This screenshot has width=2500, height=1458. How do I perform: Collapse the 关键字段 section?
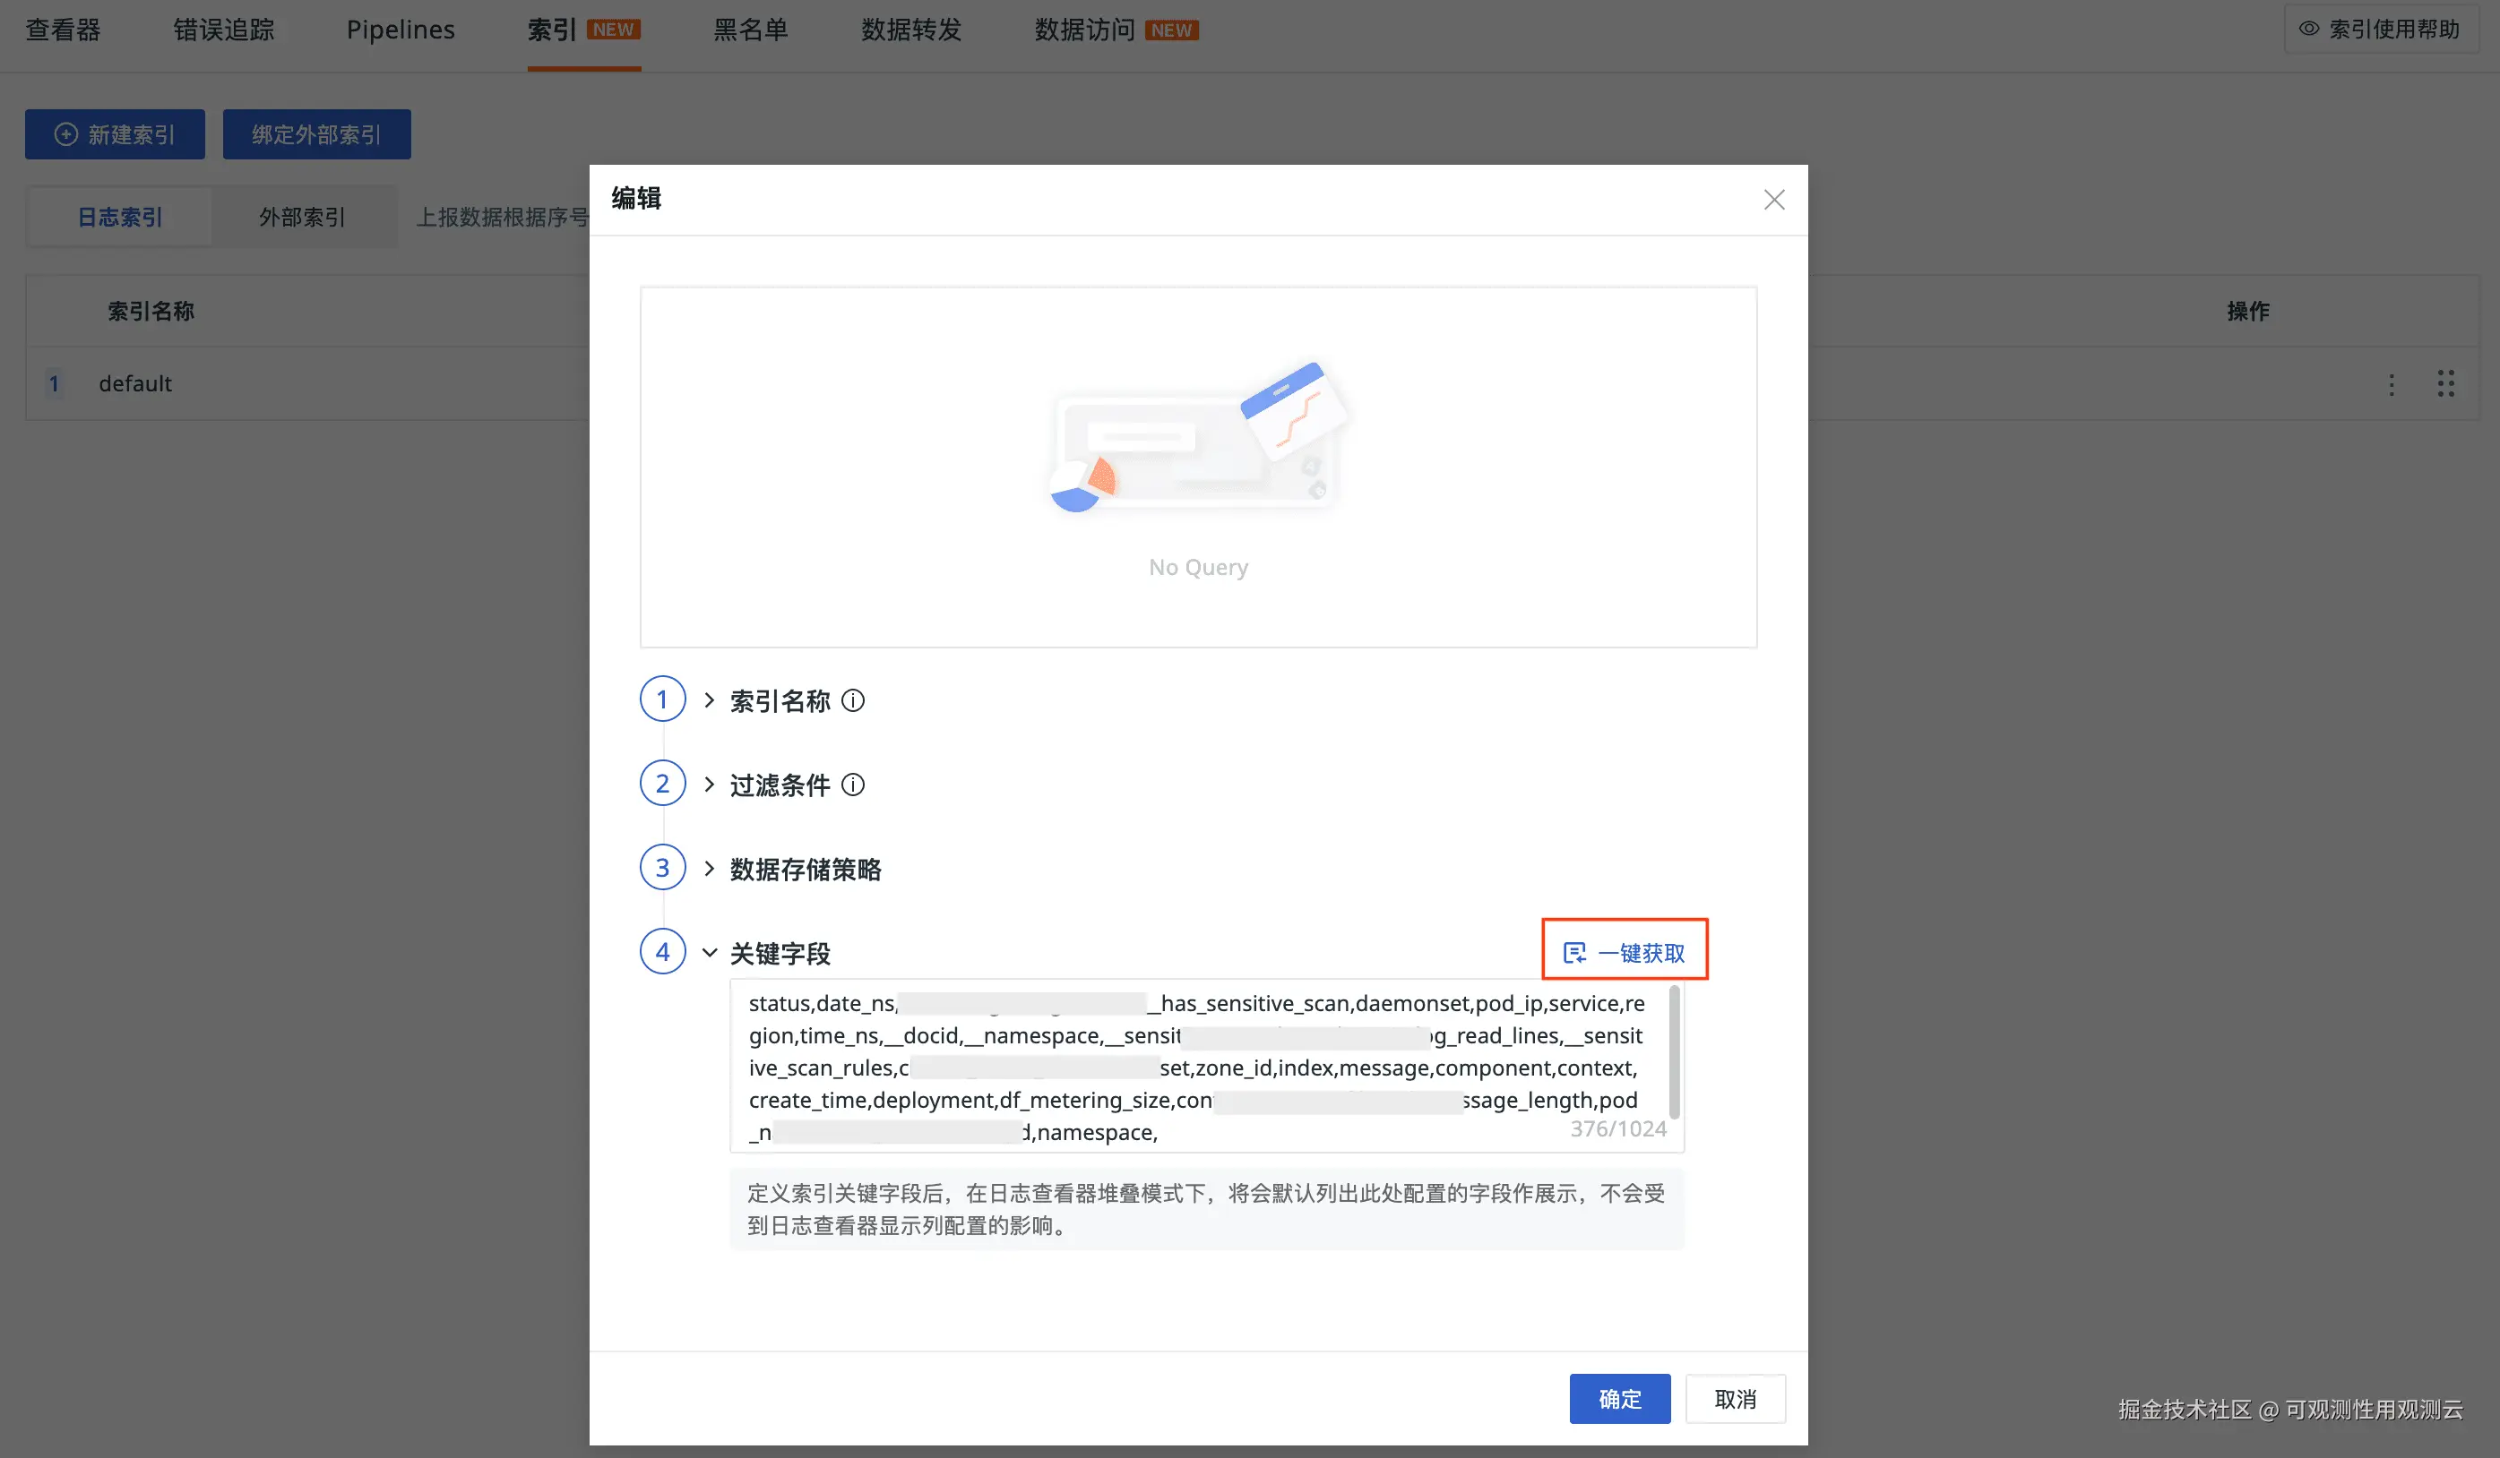(710, 953)
